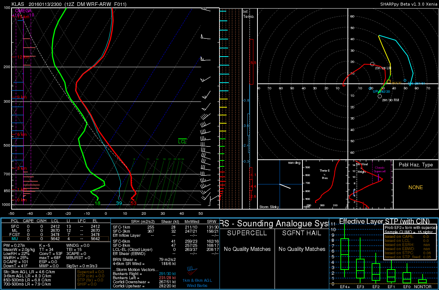This screenshot has width=439, height=290.
Task: Click the Bunkers Right storm motion value
Action: [x=167, y=274]
